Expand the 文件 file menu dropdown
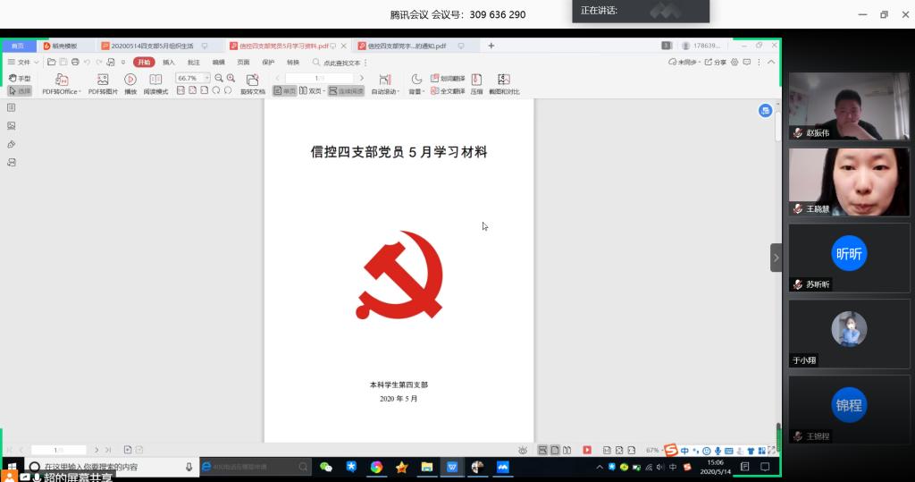This screenshot has width=915, height=482. (x=36, y=63)
